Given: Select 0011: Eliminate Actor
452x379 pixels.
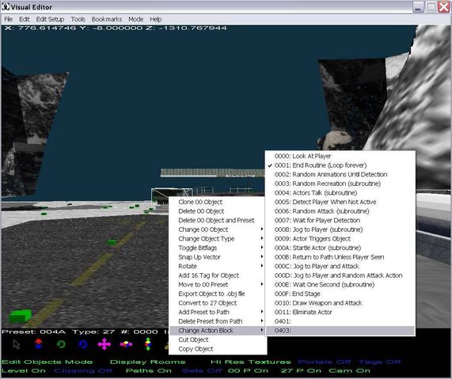Looking at the screenshot, I should (x=340, y=312).
